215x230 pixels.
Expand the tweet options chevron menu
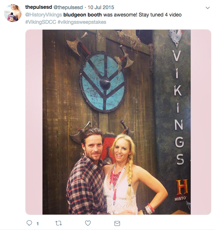(x=208, y=8)
